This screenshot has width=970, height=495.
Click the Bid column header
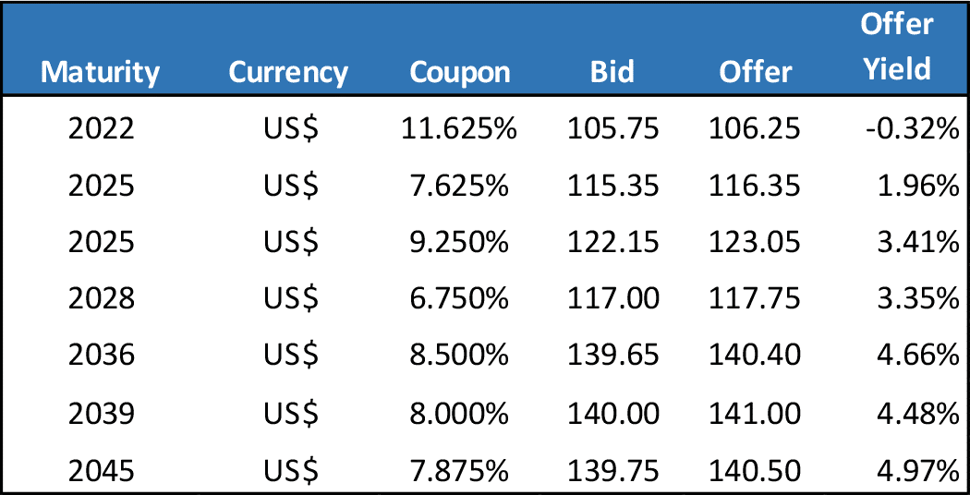click(x=612, y=72)
